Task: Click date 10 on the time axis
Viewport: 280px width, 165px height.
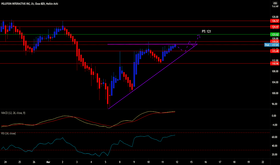Action: [148, 162]
